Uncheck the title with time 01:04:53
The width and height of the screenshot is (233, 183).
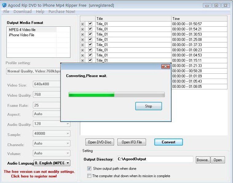(x=90, y=55)
